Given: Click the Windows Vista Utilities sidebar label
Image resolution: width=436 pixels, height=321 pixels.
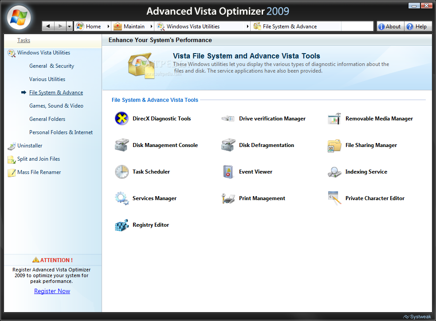Looking at the screenshot, I should point(43,53).
